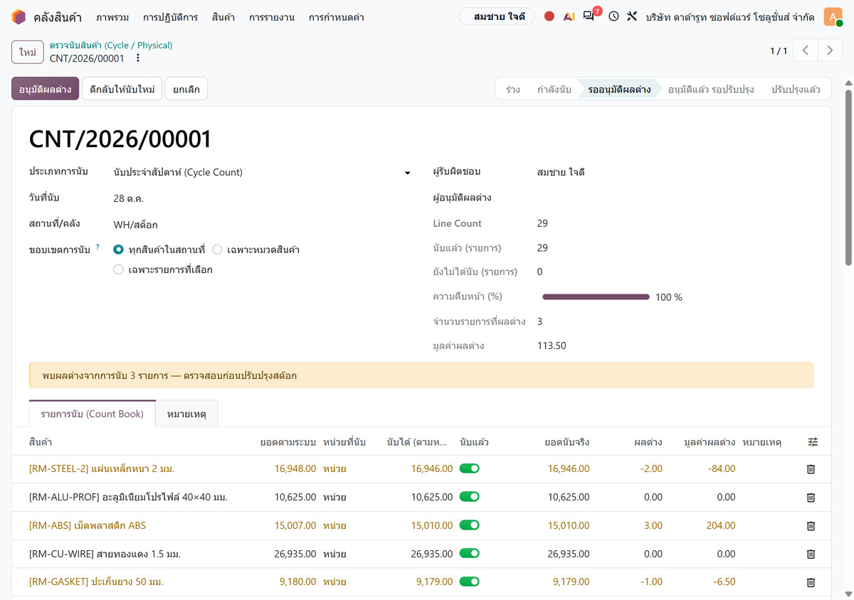The image size is (854, 600).
Task: Open the 'สินค้า' menu
Action: pyautogui.click(x=223, y=17)
